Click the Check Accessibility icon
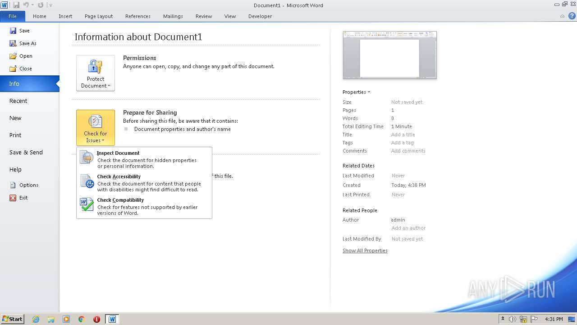Screen dimensions: 577x325 pyautogui.click(x=87, y=181)
